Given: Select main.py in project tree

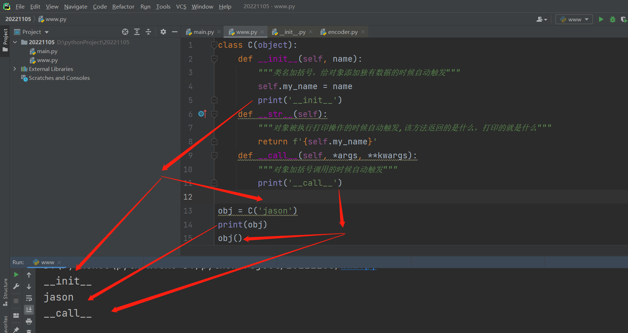Looking at the screenshot, I should click(47, 51).
